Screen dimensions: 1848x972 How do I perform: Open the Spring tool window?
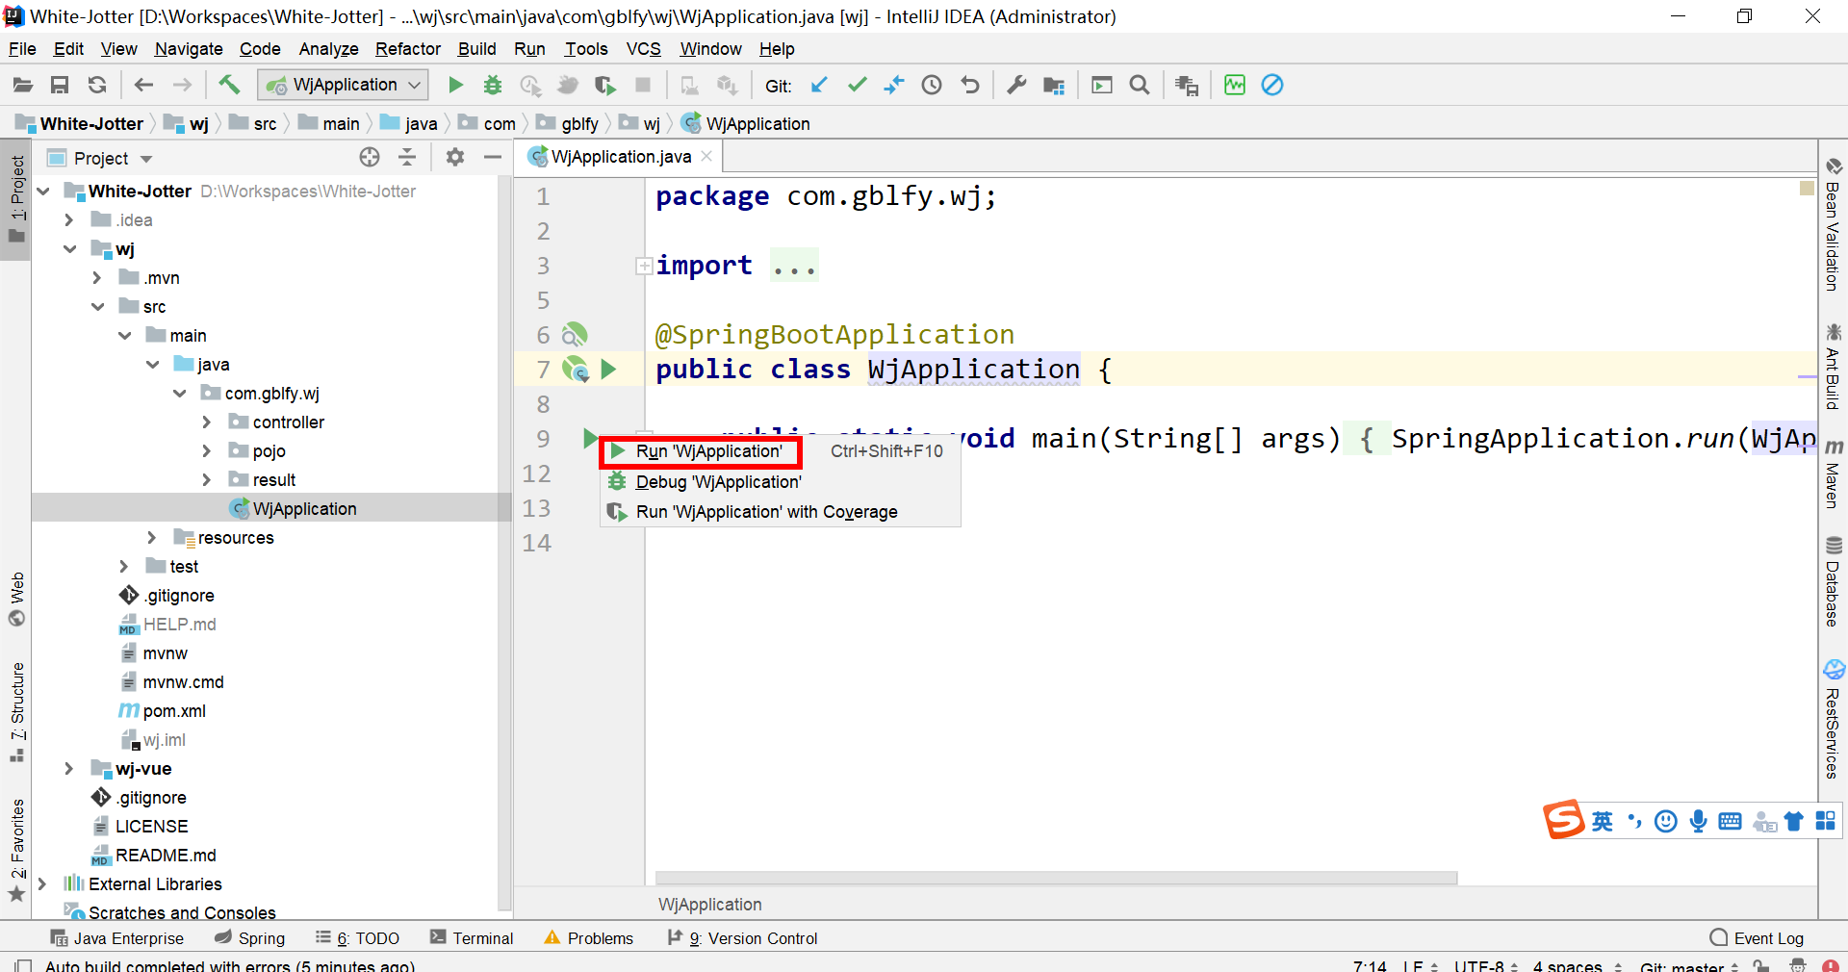(249, 938)
